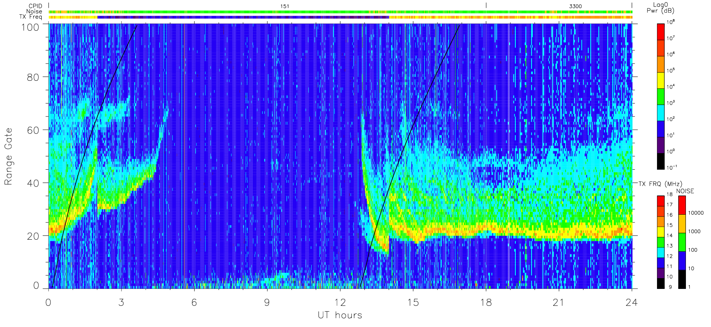711x327 pixels.
Task: Click UT hour tick label 21
Action: 559,302
